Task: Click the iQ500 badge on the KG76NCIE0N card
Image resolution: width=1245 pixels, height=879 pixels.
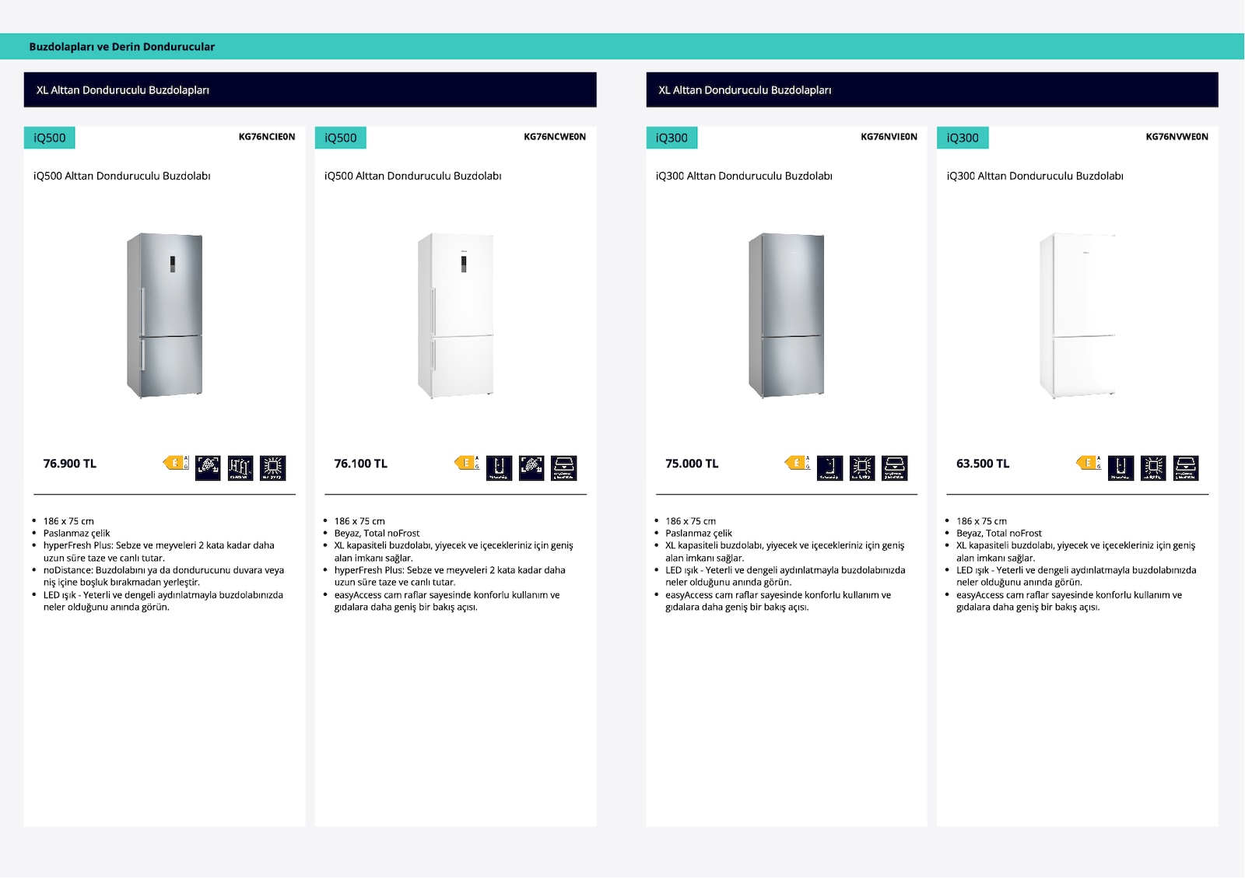Action: [50, 138]
